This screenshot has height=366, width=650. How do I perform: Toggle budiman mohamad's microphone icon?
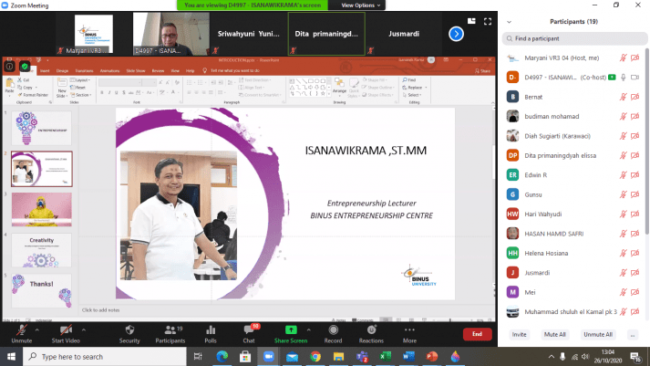click(x=623, y=117)
